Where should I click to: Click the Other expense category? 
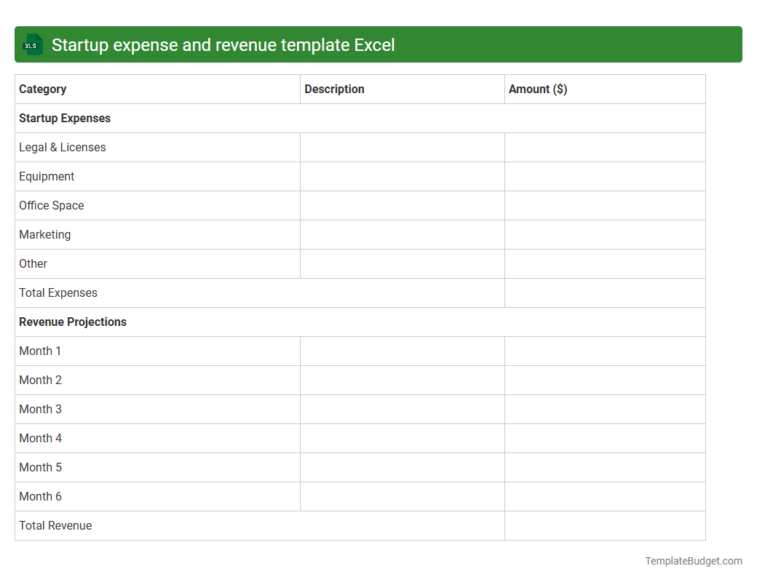(x=33, y=263)
